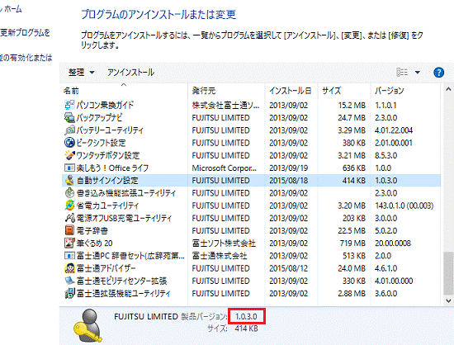The width and height of the screenshot is (454, 345).
Task: Select the 電源オフUSB充電ユーティリティ row name
Action: coord(124,218)
